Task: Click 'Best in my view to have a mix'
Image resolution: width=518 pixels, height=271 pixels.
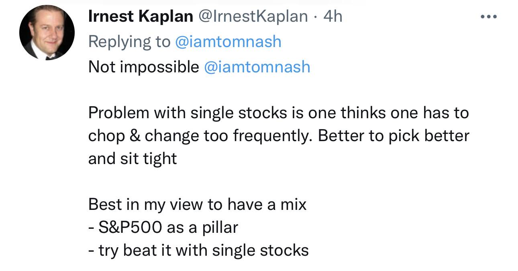Action: click(x=197, y=204)
